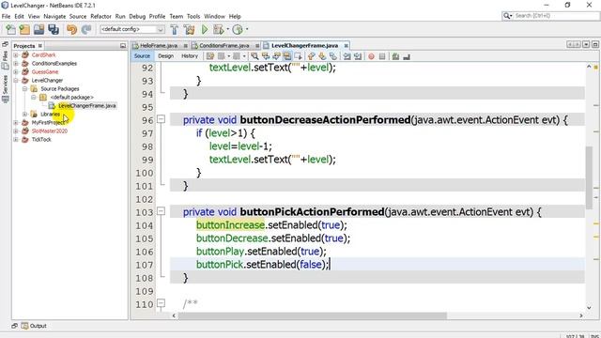Open the Refactor menu

click(100, 17)
